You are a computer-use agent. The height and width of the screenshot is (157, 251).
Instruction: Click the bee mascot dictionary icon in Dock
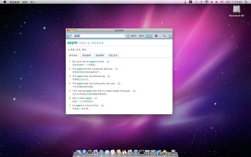pos(164,152)
